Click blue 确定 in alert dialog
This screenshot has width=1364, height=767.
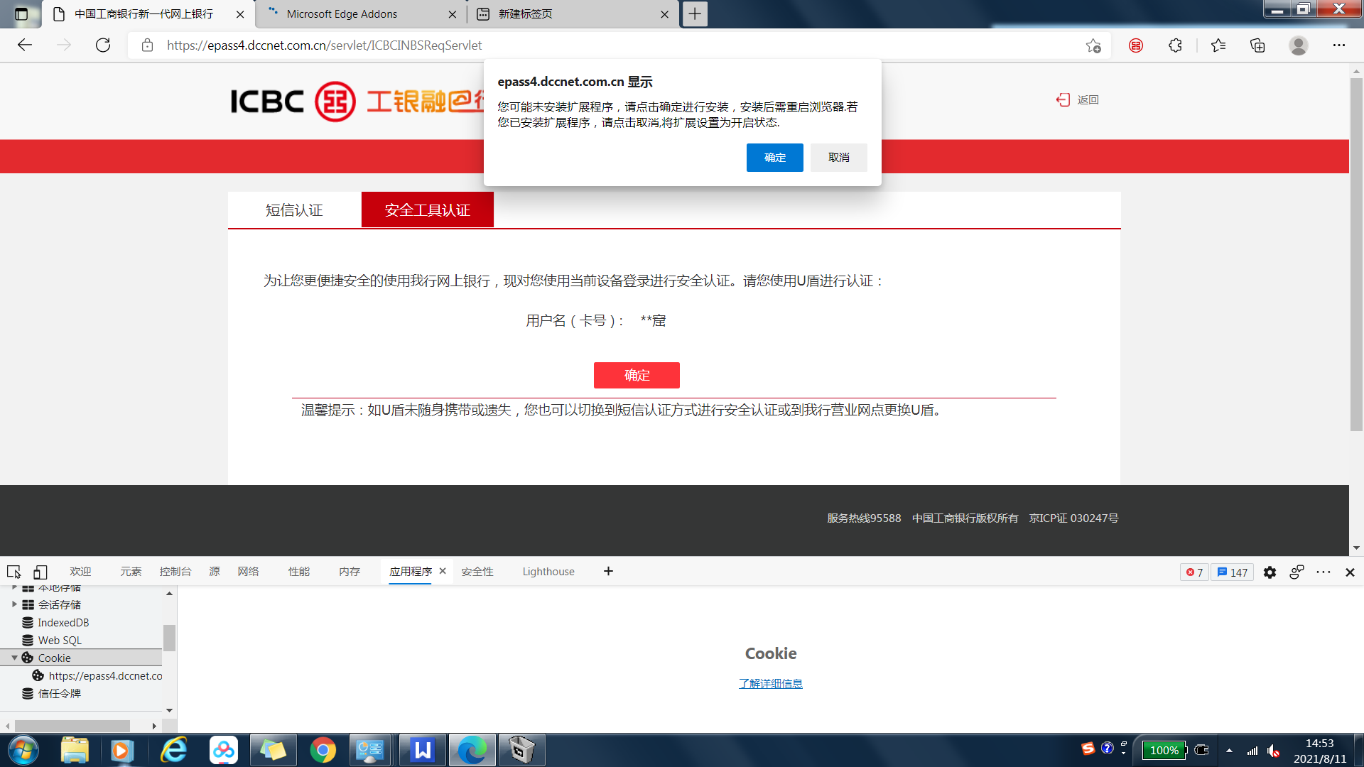coord(774,158)
